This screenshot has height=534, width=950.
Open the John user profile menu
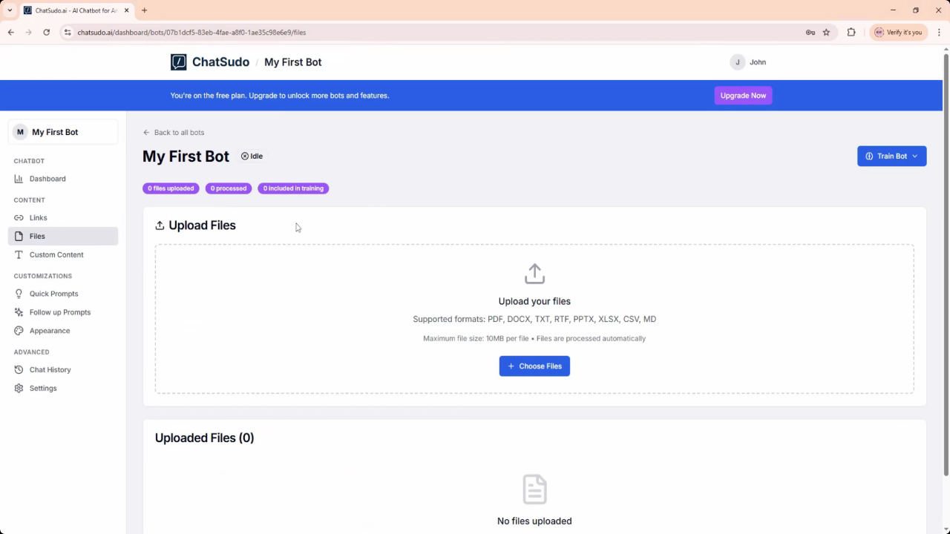[748, 62]
